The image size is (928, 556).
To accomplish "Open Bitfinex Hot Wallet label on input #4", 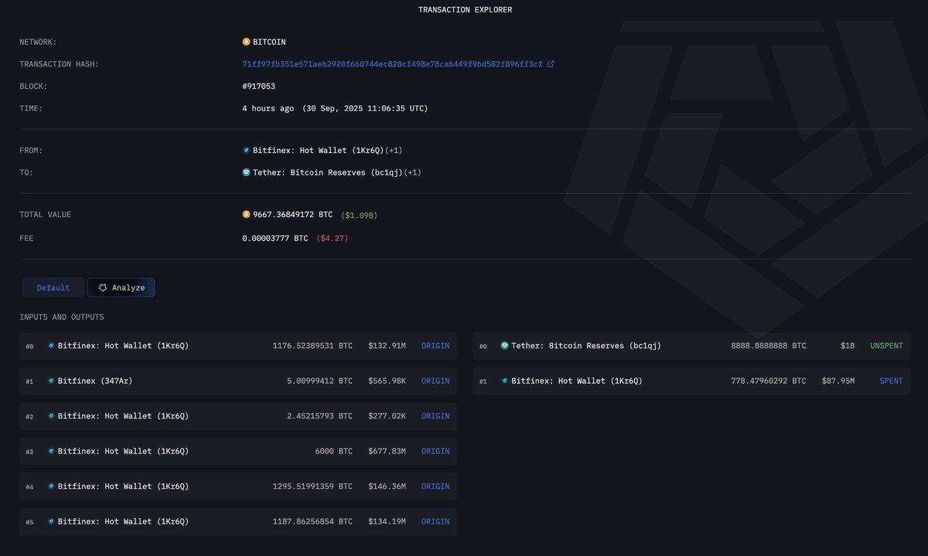I will pos(123,486).
